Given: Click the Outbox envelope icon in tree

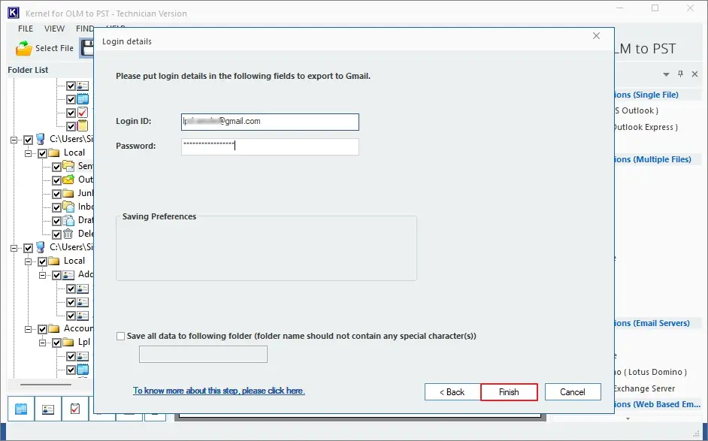Looking at the screenshot, I should tap(68, 180).
